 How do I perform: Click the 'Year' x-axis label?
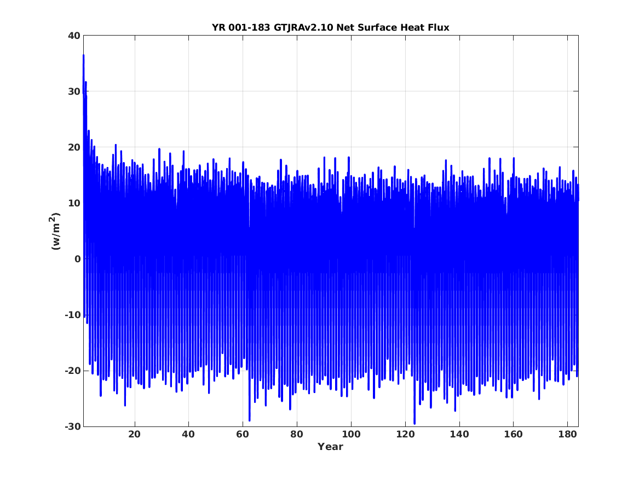point(330,447)
